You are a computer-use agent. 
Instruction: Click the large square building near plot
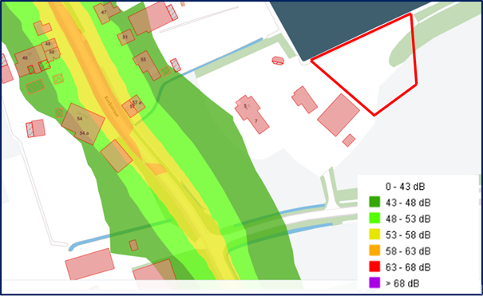(x=338, y=115)
